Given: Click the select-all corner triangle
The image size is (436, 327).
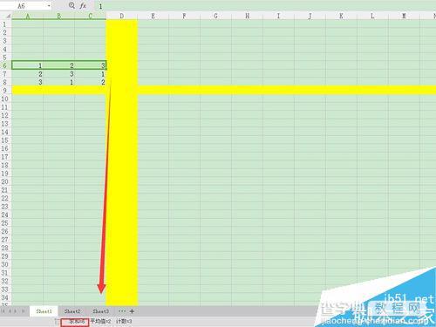Looking at the screenshot, I should coord(8,16).
